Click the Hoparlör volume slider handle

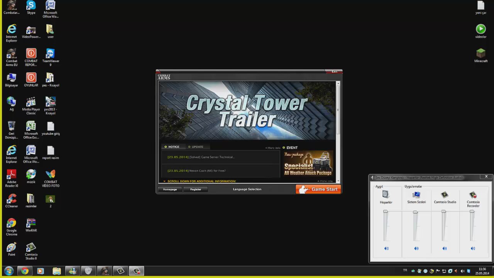(x=385, y=212)
